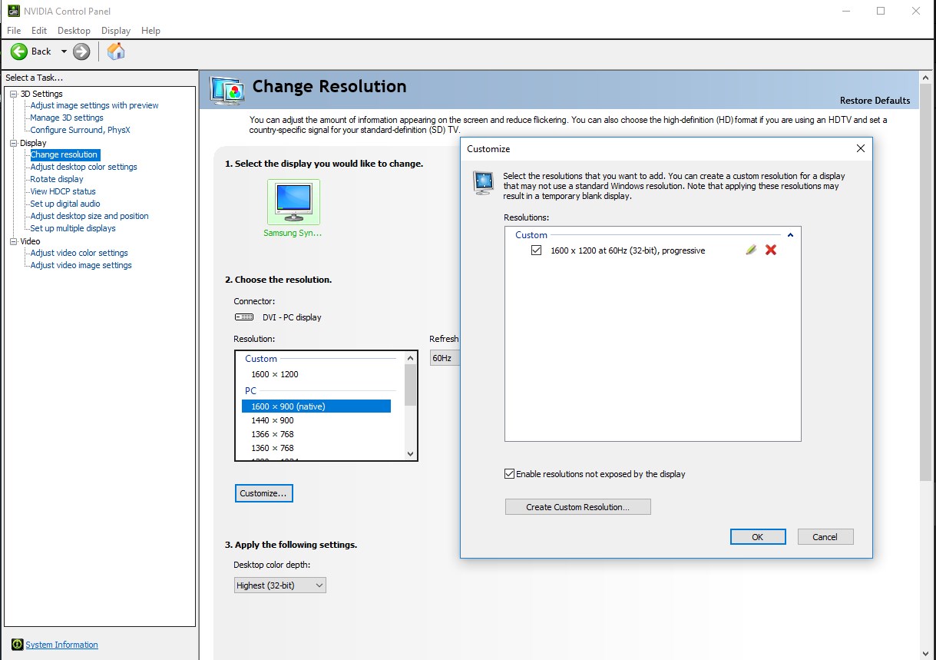Open Manage 3D settings

point(67,118)
